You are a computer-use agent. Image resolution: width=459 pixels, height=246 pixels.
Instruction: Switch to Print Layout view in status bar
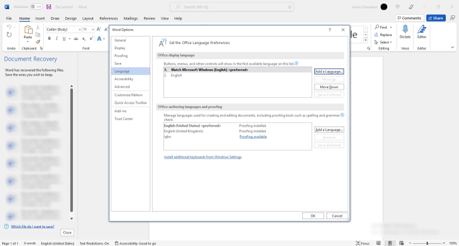390,243
